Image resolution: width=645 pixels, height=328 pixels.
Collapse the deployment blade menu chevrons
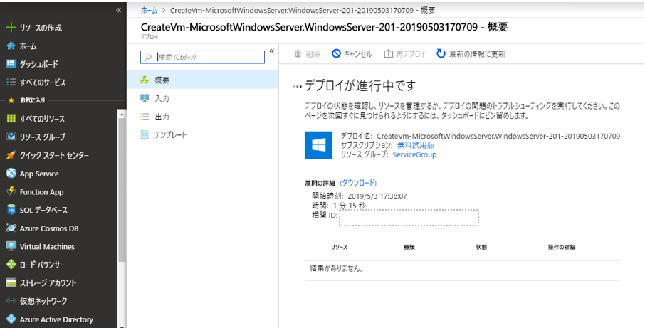[x=271, y=51]
